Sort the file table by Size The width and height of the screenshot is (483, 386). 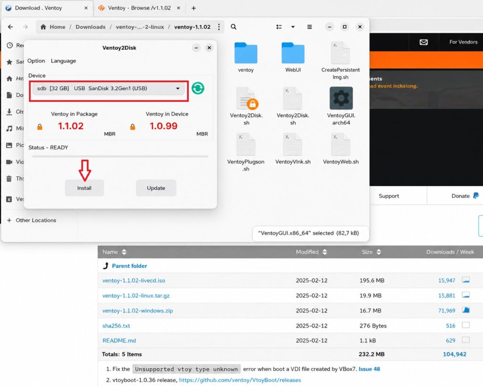point(372,252)
